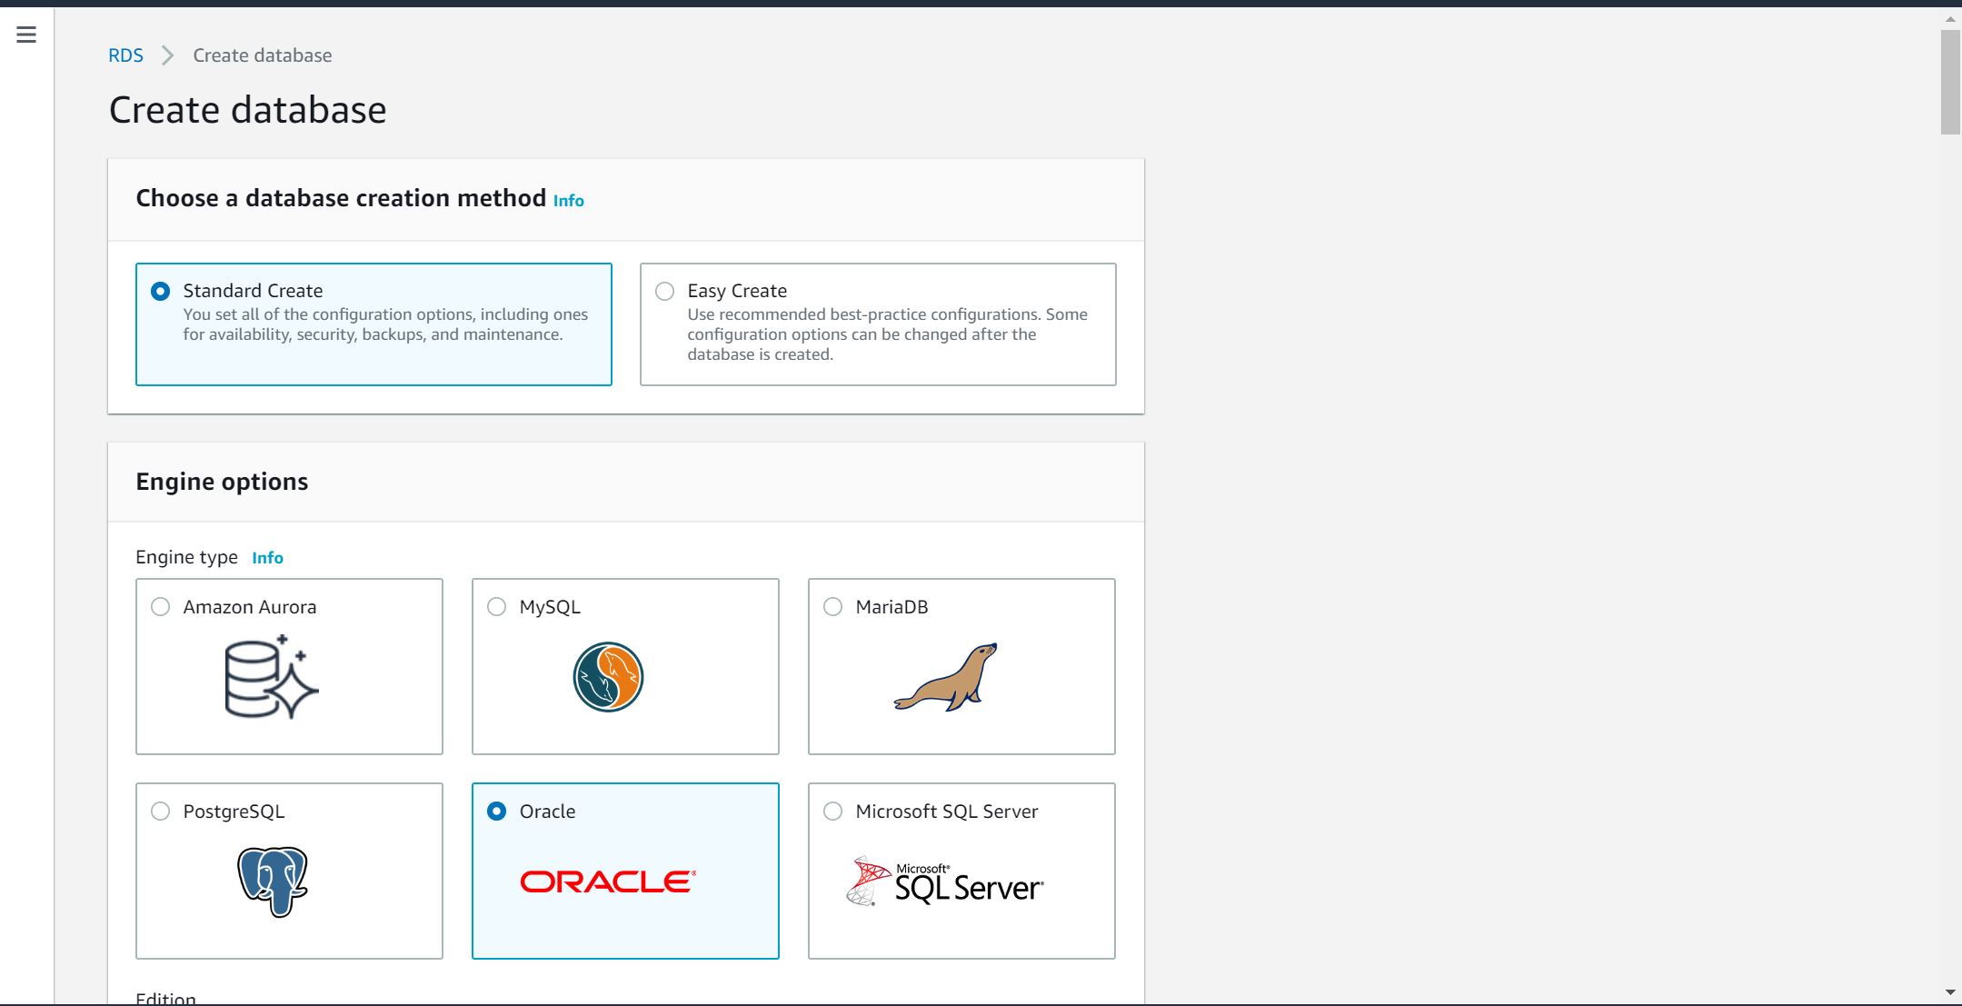Select the Standard Create radio button
The width and height of the screenshot is (1962, 1006).
161,291
